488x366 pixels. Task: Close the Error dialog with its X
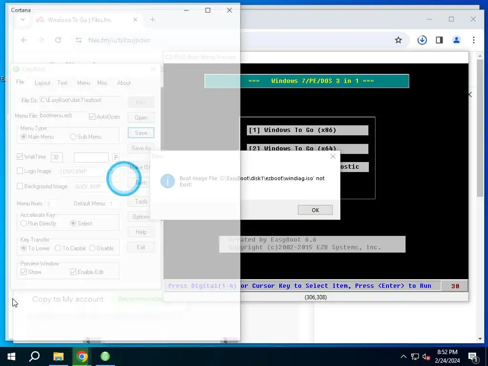(333, 156)
